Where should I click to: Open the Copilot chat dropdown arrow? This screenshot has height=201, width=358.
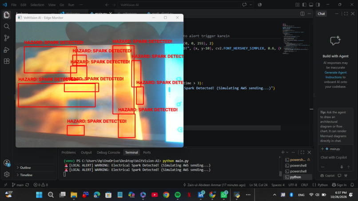[251, 5]
